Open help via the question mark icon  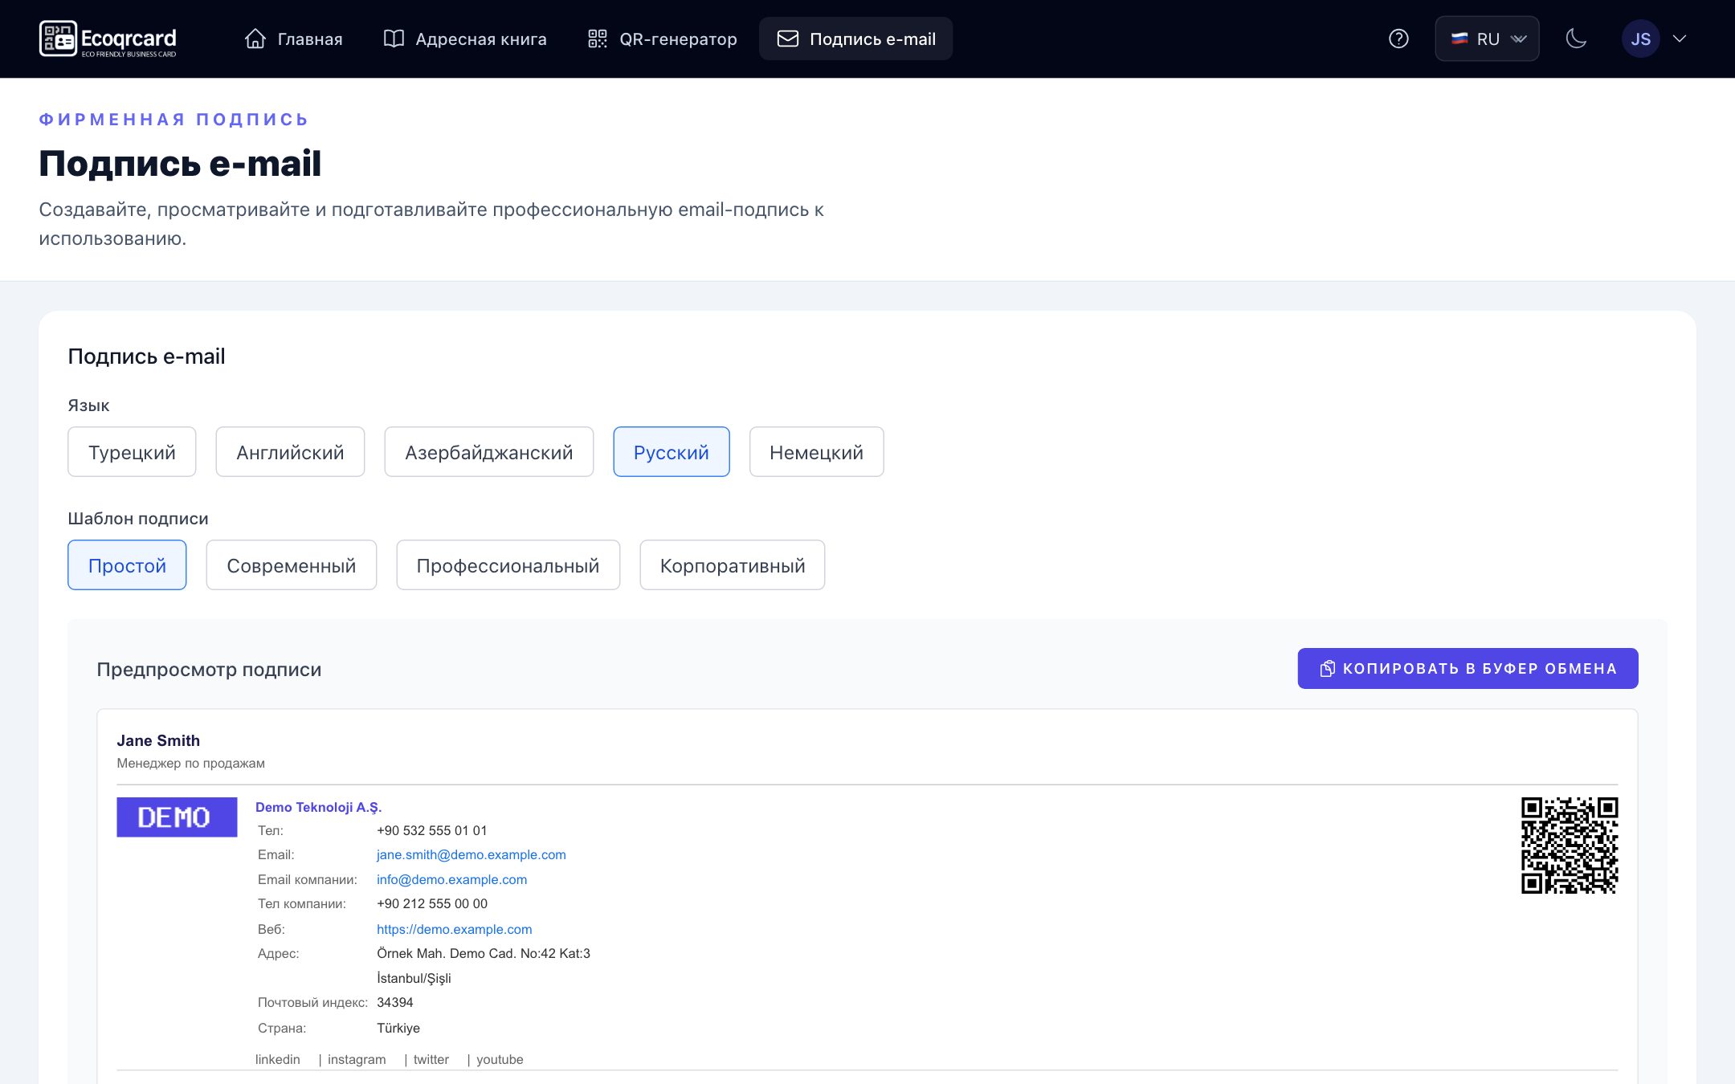click(x=1398, y=39)
